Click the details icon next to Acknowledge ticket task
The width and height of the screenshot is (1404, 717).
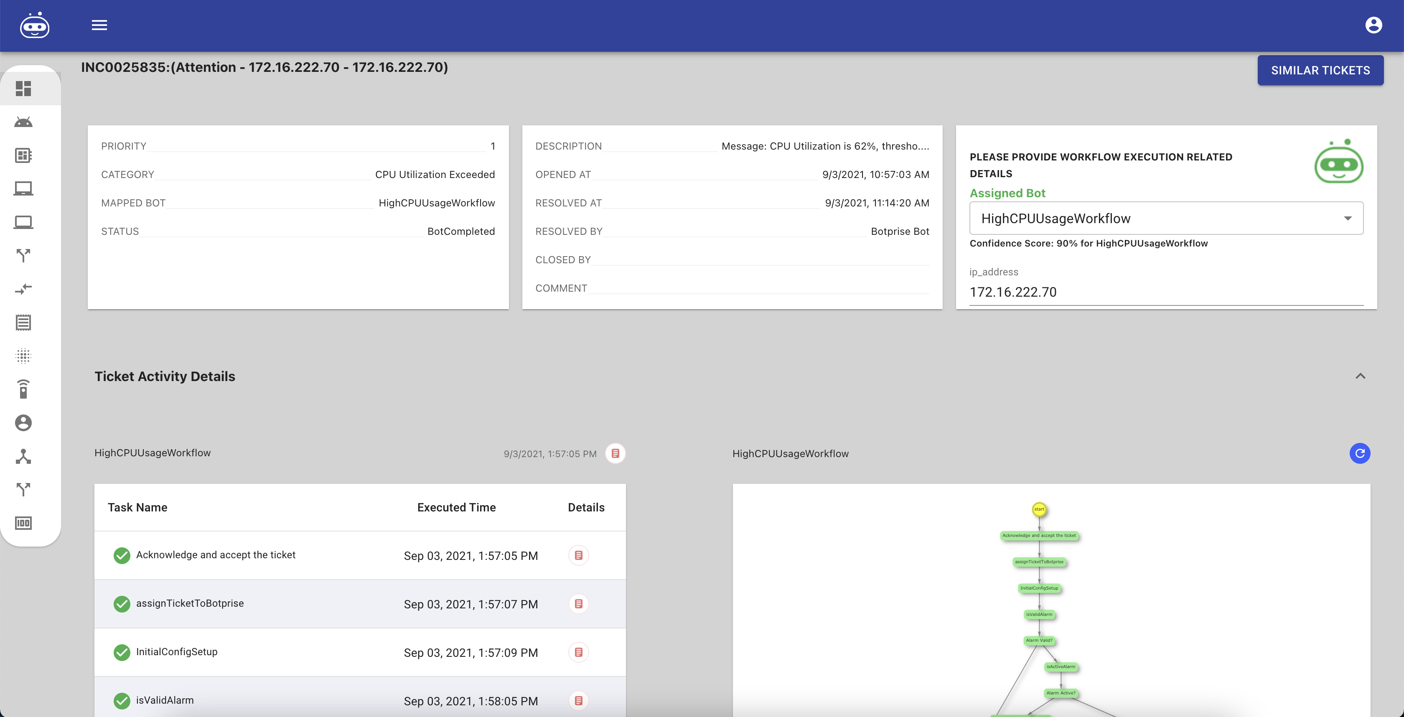[579, 555]
